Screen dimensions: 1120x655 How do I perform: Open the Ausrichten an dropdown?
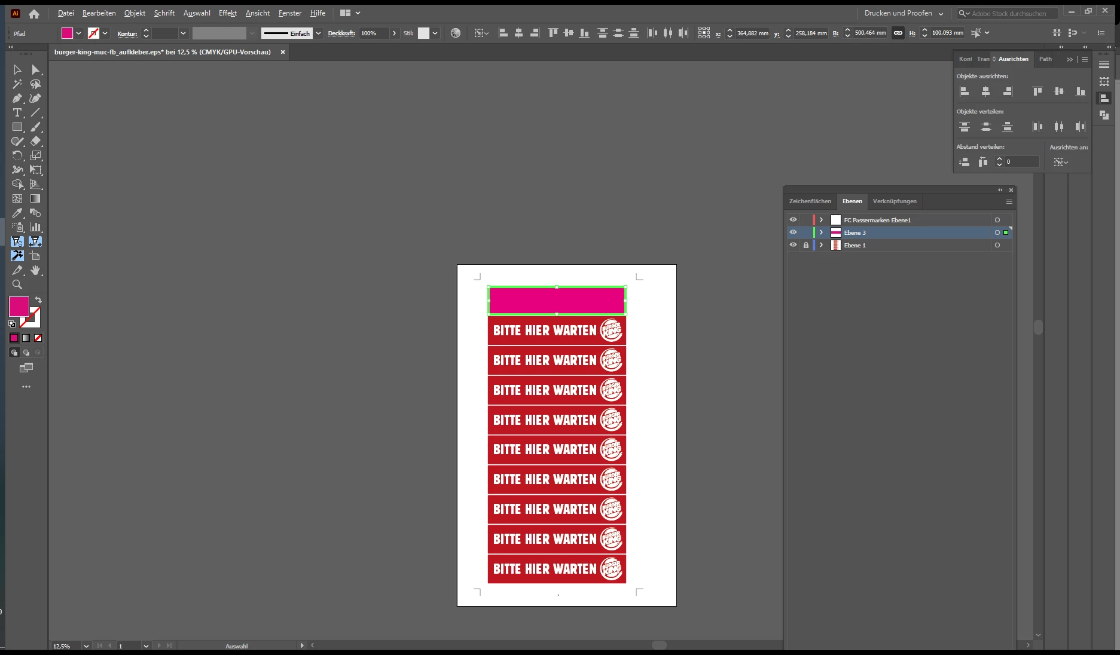click(1061, 162)
